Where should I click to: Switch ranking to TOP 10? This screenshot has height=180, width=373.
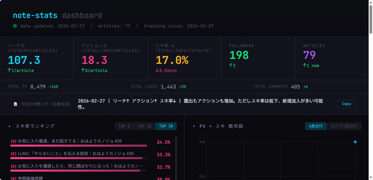tap(145, 126)
